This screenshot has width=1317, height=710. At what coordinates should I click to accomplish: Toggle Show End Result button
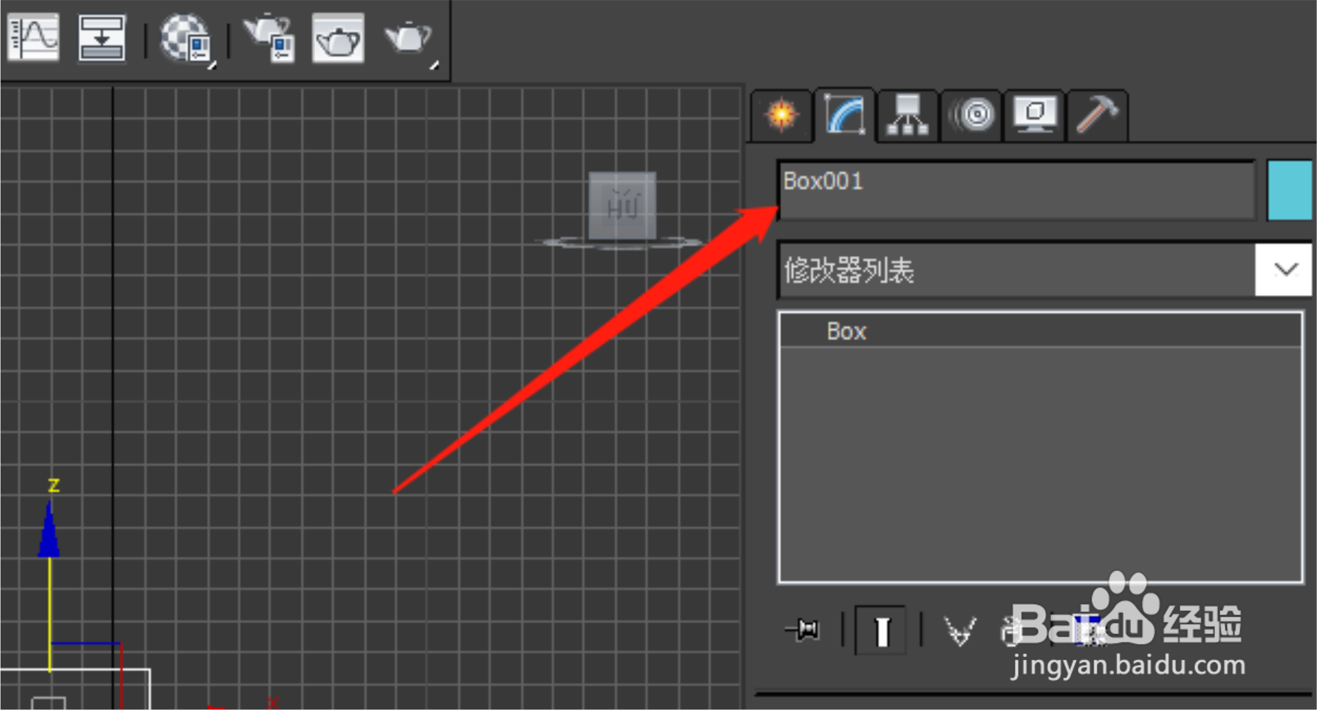point(881,630)
